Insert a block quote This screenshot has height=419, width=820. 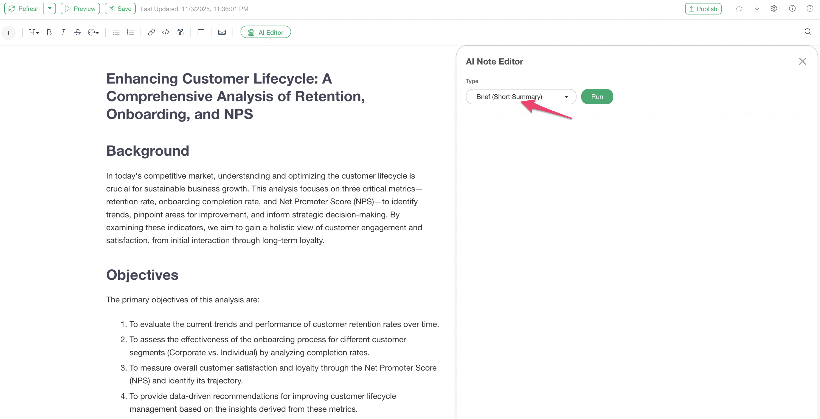[180, 32]
